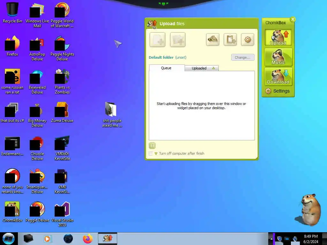Viewport: 327px width, 245px height.
Task: Open the gear settings icon in upload toolbar
Action: (x=247, y=39)
